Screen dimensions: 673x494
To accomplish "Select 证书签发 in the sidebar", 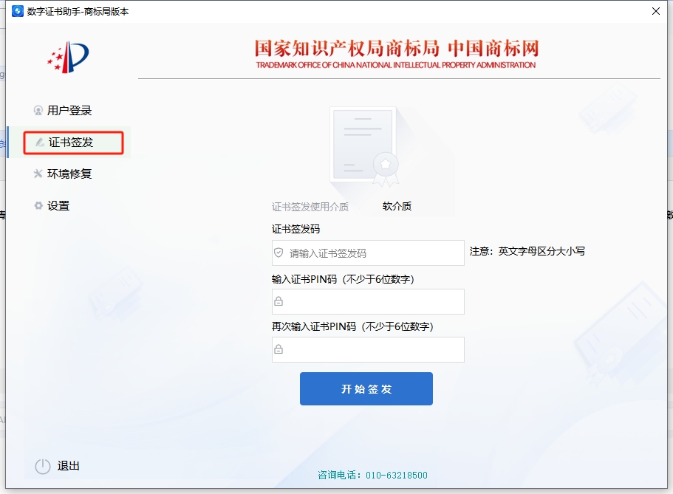I will [72, 143].
